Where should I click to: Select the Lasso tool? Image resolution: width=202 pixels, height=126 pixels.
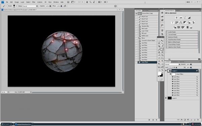point(159,44)
